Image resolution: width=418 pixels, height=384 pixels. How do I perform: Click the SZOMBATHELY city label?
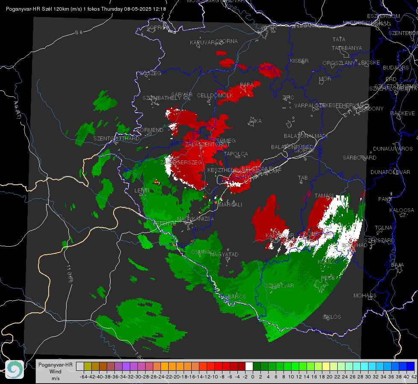coord(162,98)
